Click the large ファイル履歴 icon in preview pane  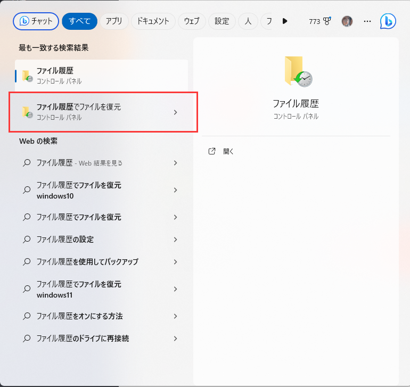tap(298, 71)
